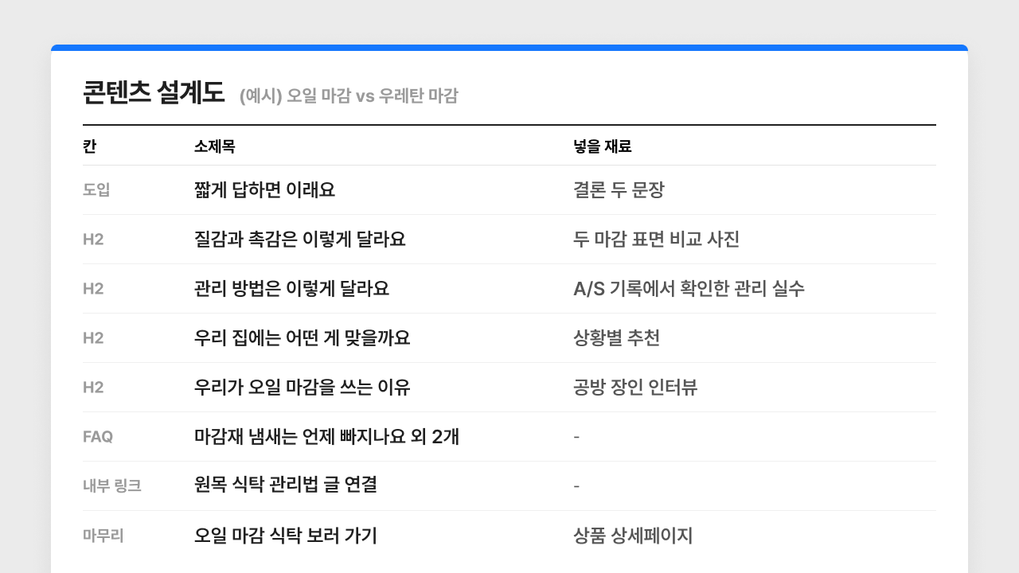1019x573 pixels.
Task: Select the heading "우리가 오일 마감을 쓰는 이유"
Action: point(303,388)
